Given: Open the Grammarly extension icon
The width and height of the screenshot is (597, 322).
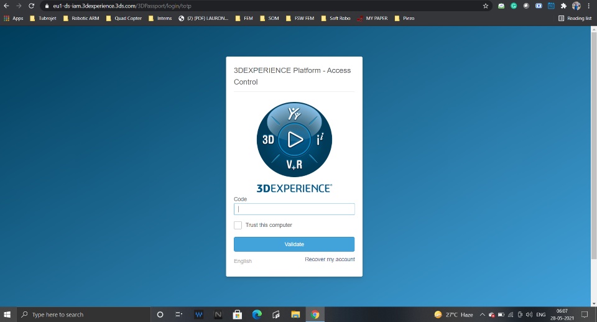Looking at the screenshot, I should (514, 6).
